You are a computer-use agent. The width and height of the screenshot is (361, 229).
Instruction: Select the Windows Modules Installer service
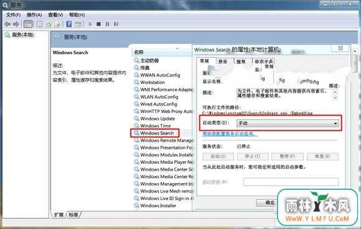click(x=166, y=155)
